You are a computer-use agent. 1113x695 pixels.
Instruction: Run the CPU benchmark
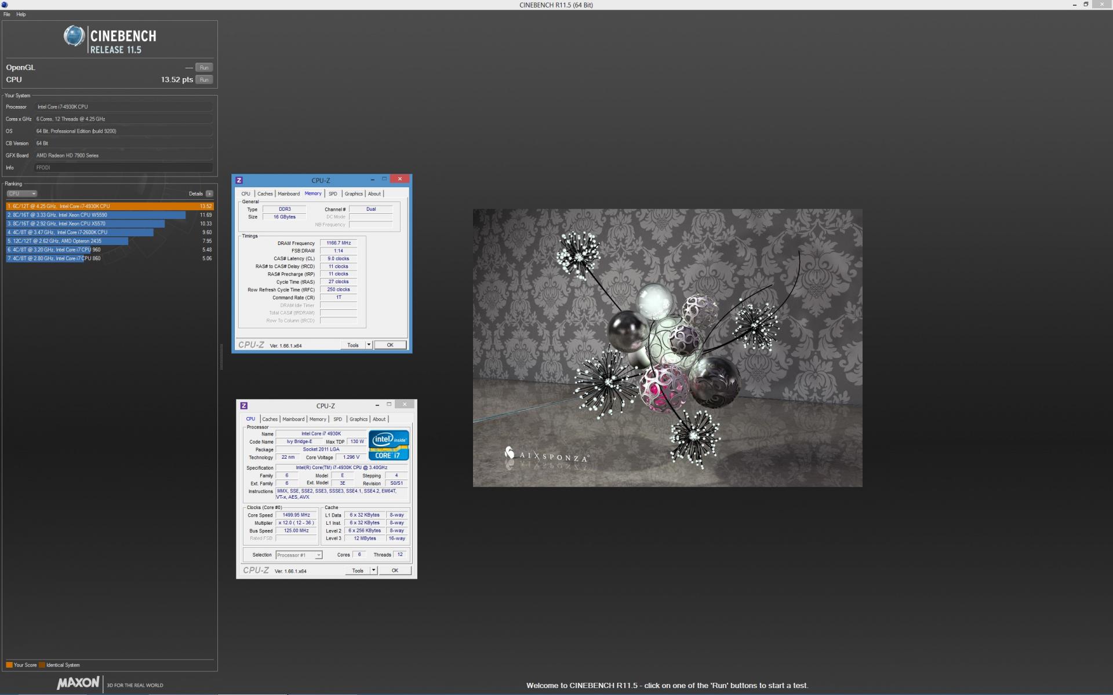[x=204, y=80]
